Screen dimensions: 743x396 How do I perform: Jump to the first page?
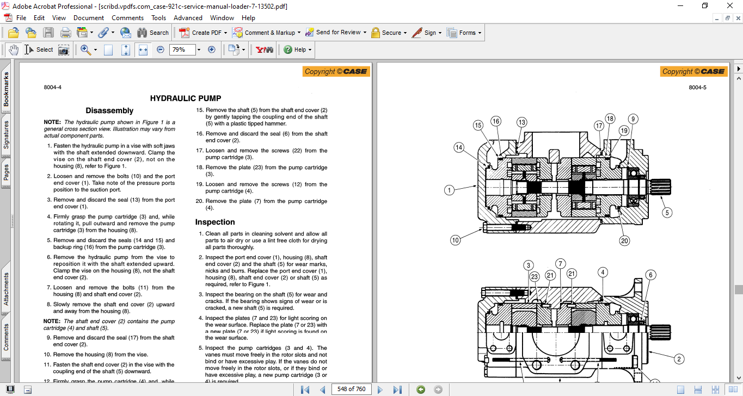[x=305, y=389]
